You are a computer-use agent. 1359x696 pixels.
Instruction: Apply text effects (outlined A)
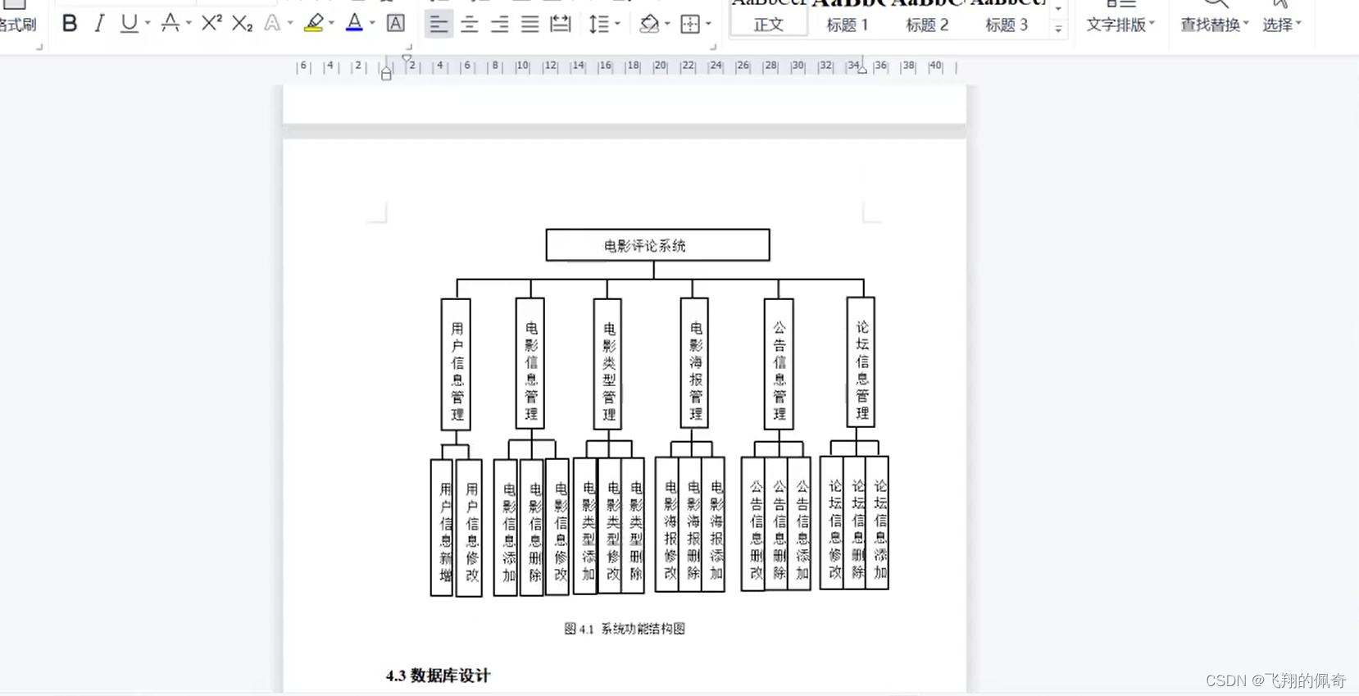(x=272, y=24)
